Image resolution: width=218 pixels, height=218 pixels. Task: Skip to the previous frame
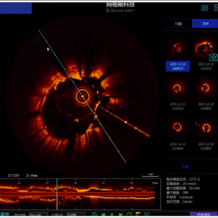pos(103,214)
